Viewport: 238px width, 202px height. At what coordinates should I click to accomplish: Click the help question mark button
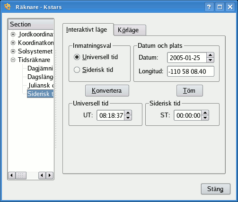click(x=209, y=7)
